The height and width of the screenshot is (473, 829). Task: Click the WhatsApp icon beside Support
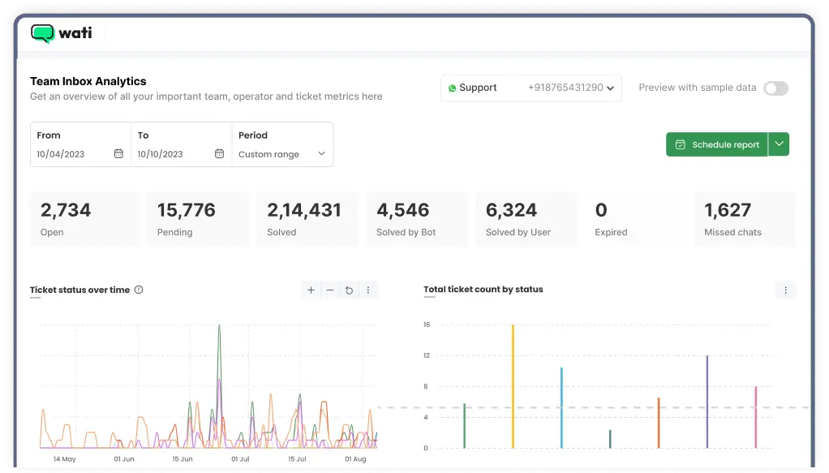pos(452,88)
